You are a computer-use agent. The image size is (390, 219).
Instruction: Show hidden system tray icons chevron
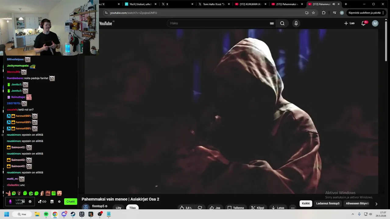[x=353, y=214]
